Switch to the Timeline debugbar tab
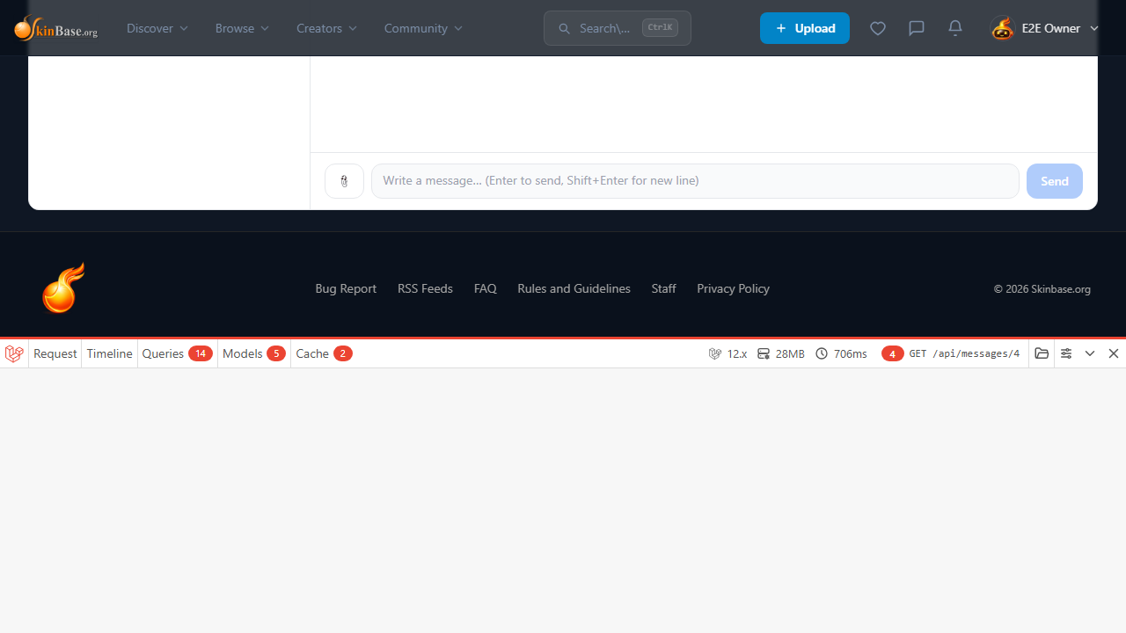1126x633 pixels. click(109, 353)
